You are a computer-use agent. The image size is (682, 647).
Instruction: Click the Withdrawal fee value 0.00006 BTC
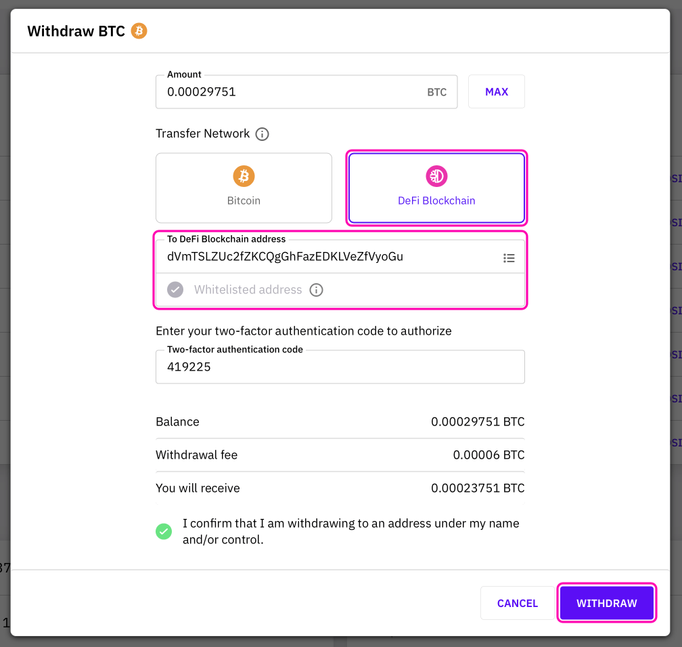[488, 455]
